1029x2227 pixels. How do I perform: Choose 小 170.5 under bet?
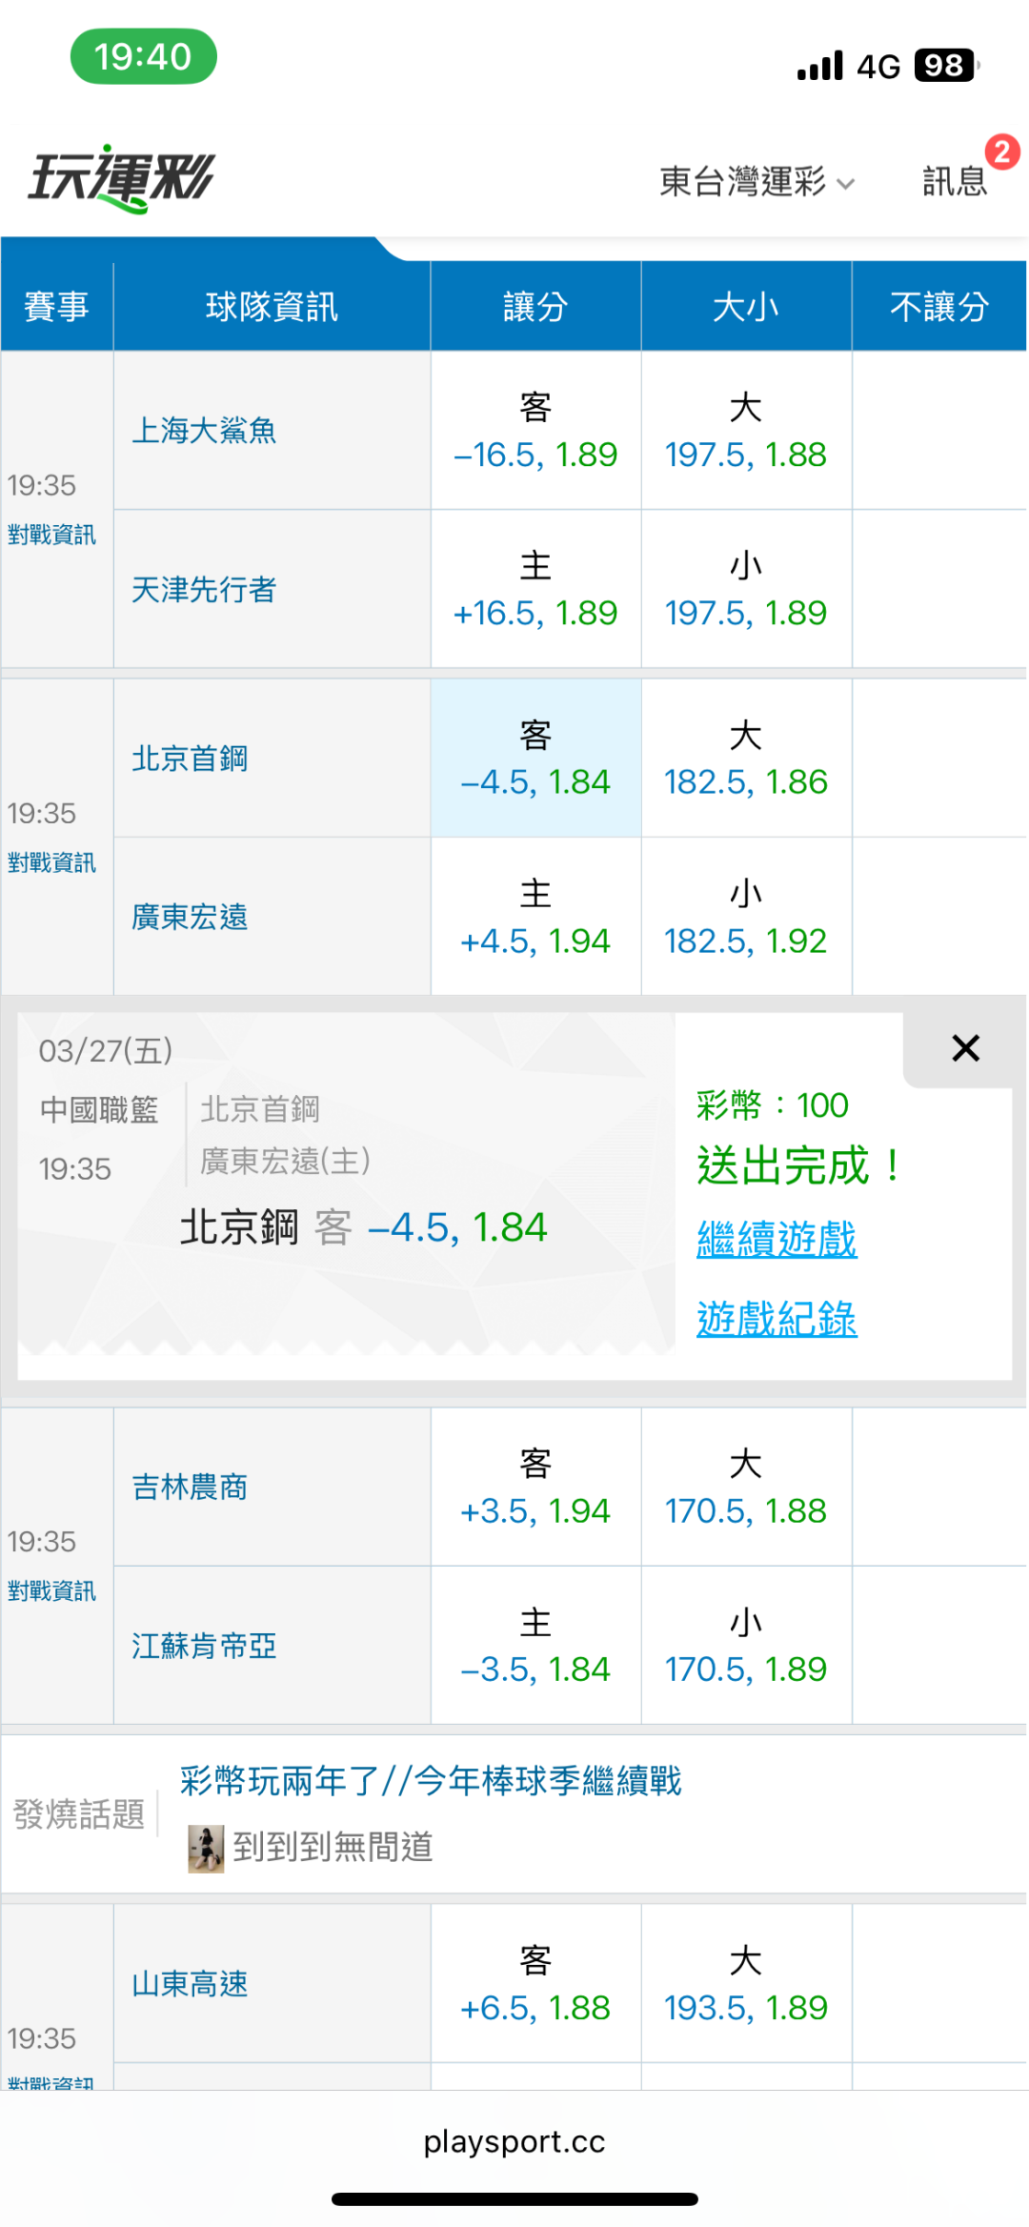point(746,1646)
